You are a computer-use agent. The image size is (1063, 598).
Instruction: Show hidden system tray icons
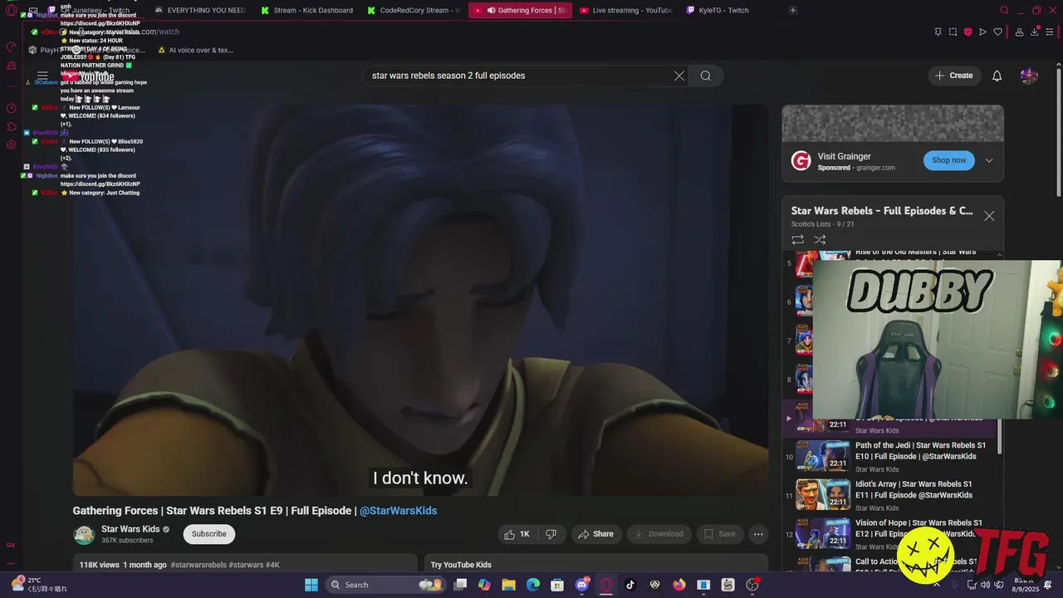pyautogui.click(x=938, y=585)
